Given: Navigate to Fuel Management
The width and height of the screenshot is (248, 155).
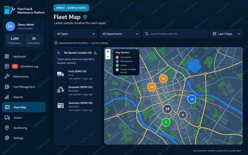Looking at the screenshot, I should point(24,87).
